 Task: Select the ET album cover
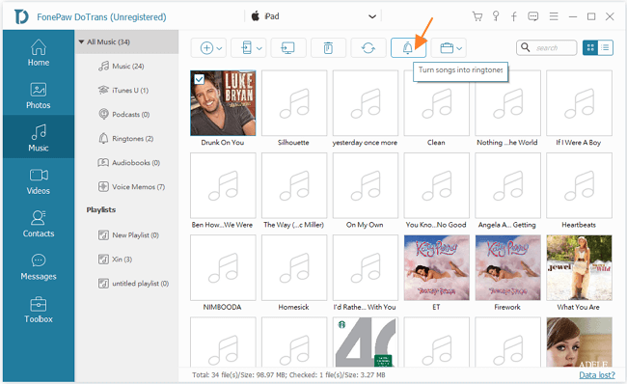tap(437, 268)
